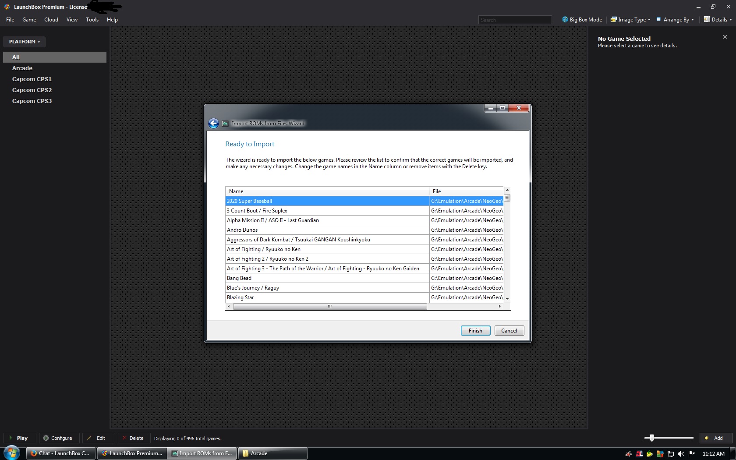This screenshot has width=736, height=460.
Task: Open Big Box Mode
Action: (582, 20)
